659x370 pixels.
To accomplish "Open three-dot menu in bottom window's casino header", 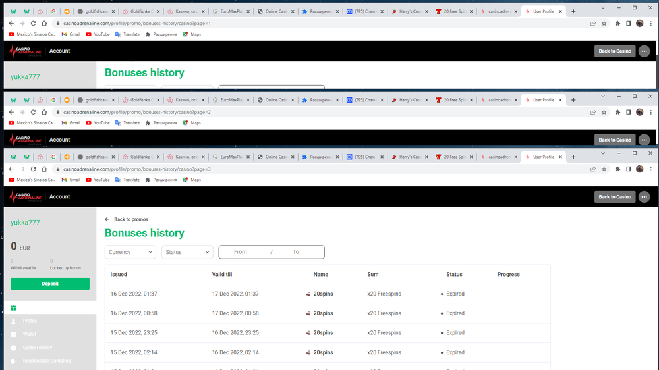I will [x=644, y=197].
